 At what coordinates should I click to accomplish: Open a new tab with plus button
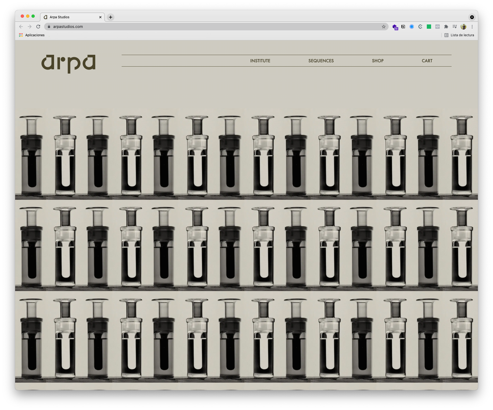pos(111,17)
